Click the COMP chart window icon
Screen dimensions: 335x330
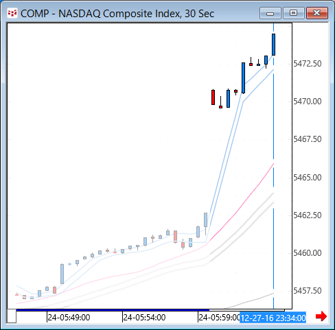coord(12,13)
